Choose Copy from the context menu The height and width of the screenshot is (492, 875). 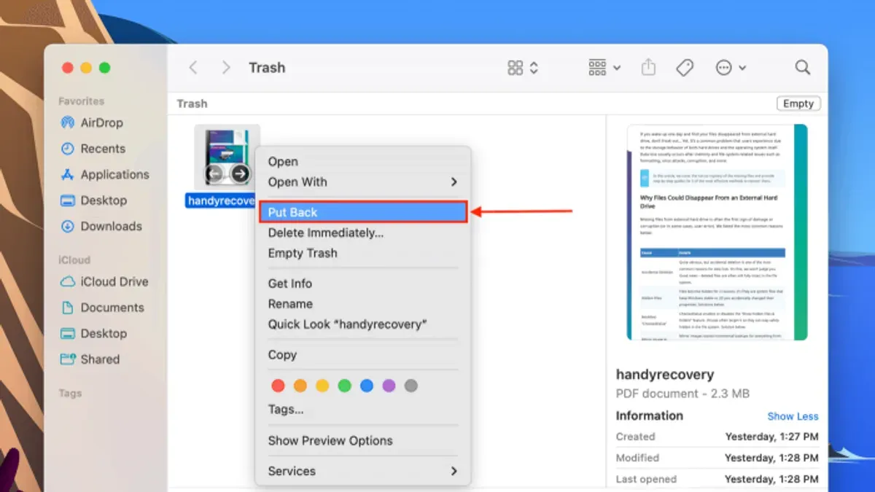pos(363,355)
